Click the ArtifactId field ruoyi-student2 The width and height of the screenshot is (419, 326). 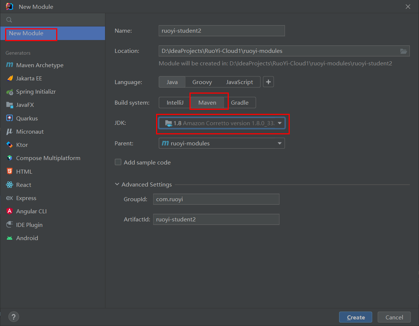pos(216,220)
